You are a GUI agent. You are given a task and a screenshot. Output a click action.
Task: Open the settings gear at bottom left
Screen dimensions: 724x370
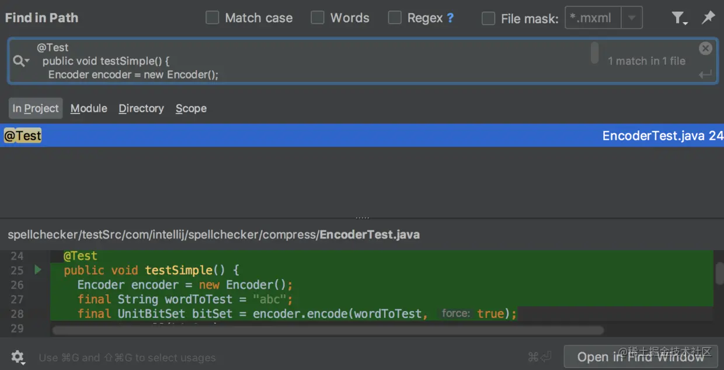click(x=18, y=357)
